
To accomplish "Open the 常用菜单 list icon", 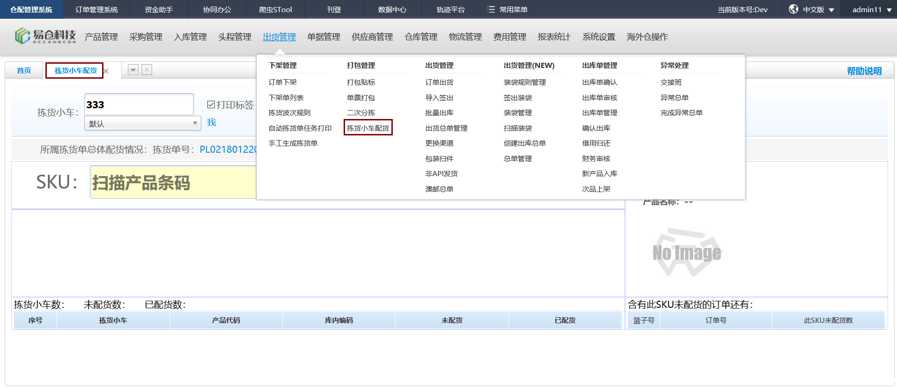I will [491, 9].
